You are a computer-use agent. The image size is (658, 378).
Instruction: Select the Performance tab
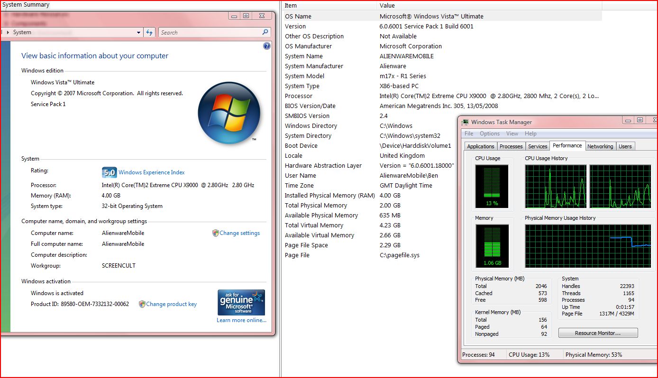(567, 145)
